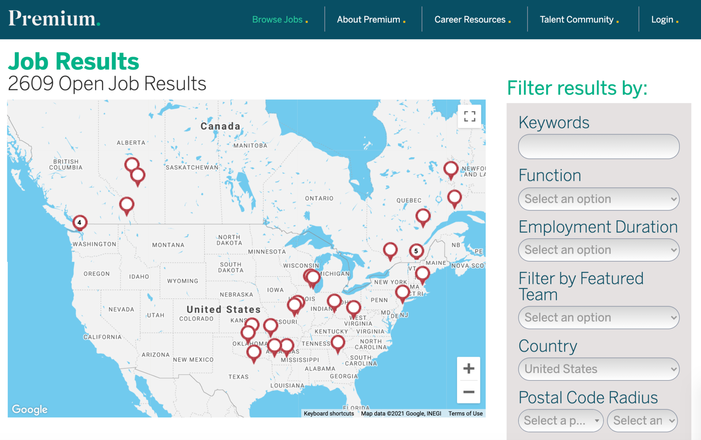Open the Function dropdown

point(598,199)
